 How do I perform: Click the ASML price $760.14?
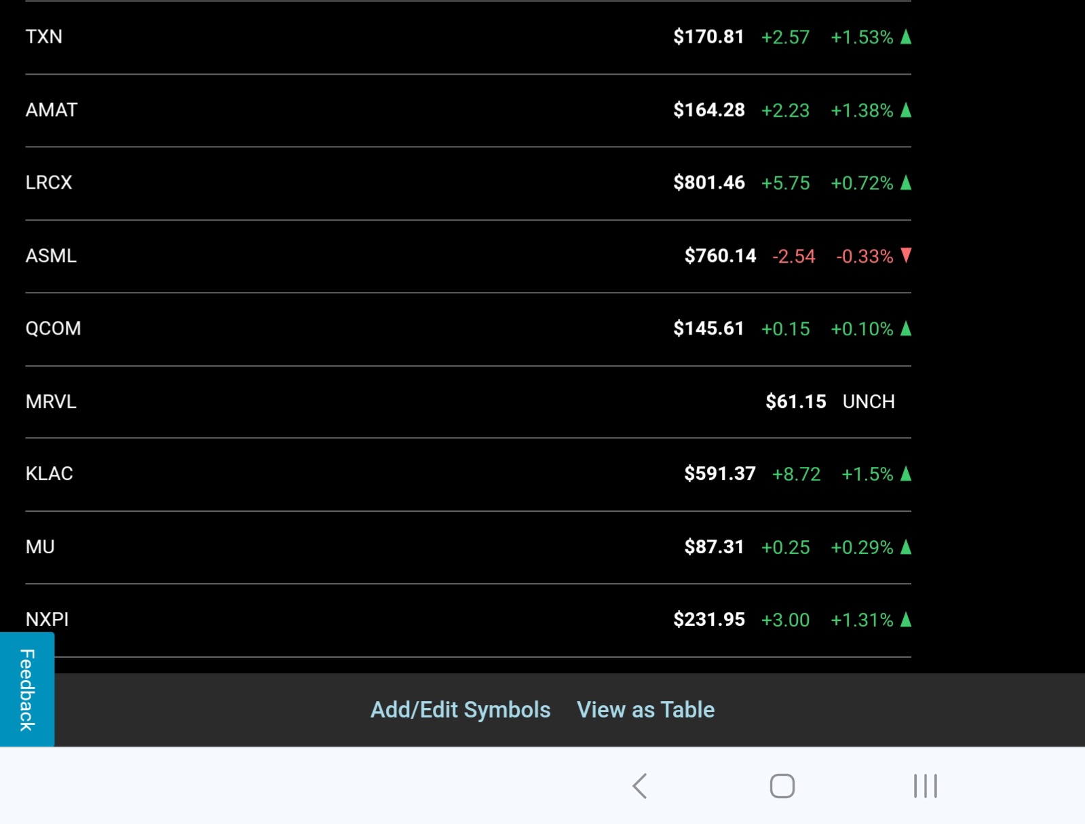point(720,256)
